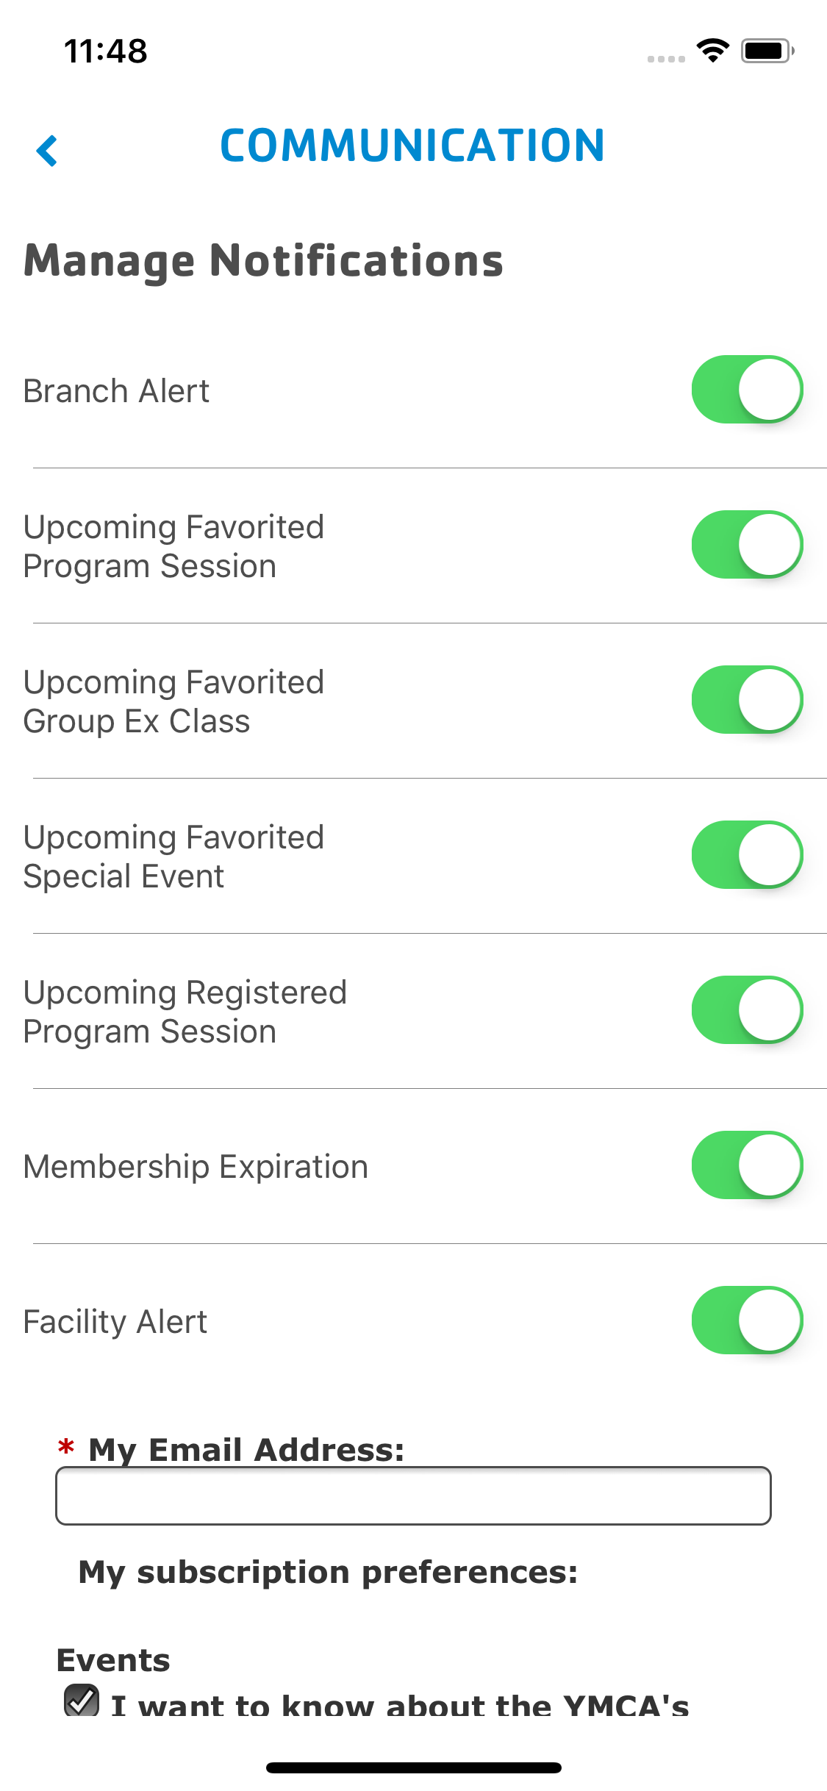
Task: Disable Membership Expiration notifications
Action: coord(746,1165)
